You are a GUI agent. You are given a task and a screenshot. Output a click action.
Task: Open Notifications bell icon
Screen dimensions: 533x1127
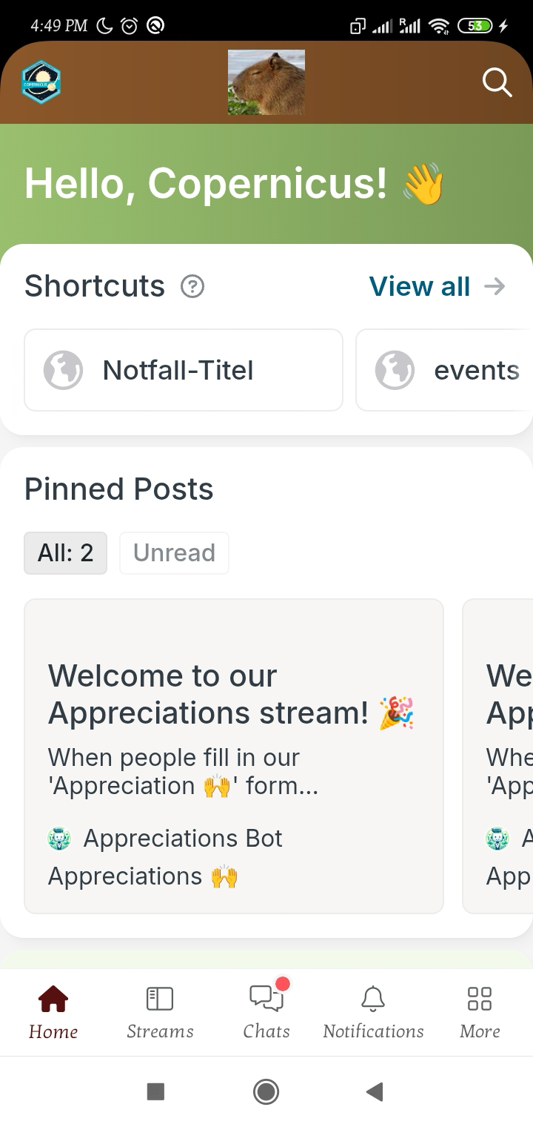pos(373,998)
